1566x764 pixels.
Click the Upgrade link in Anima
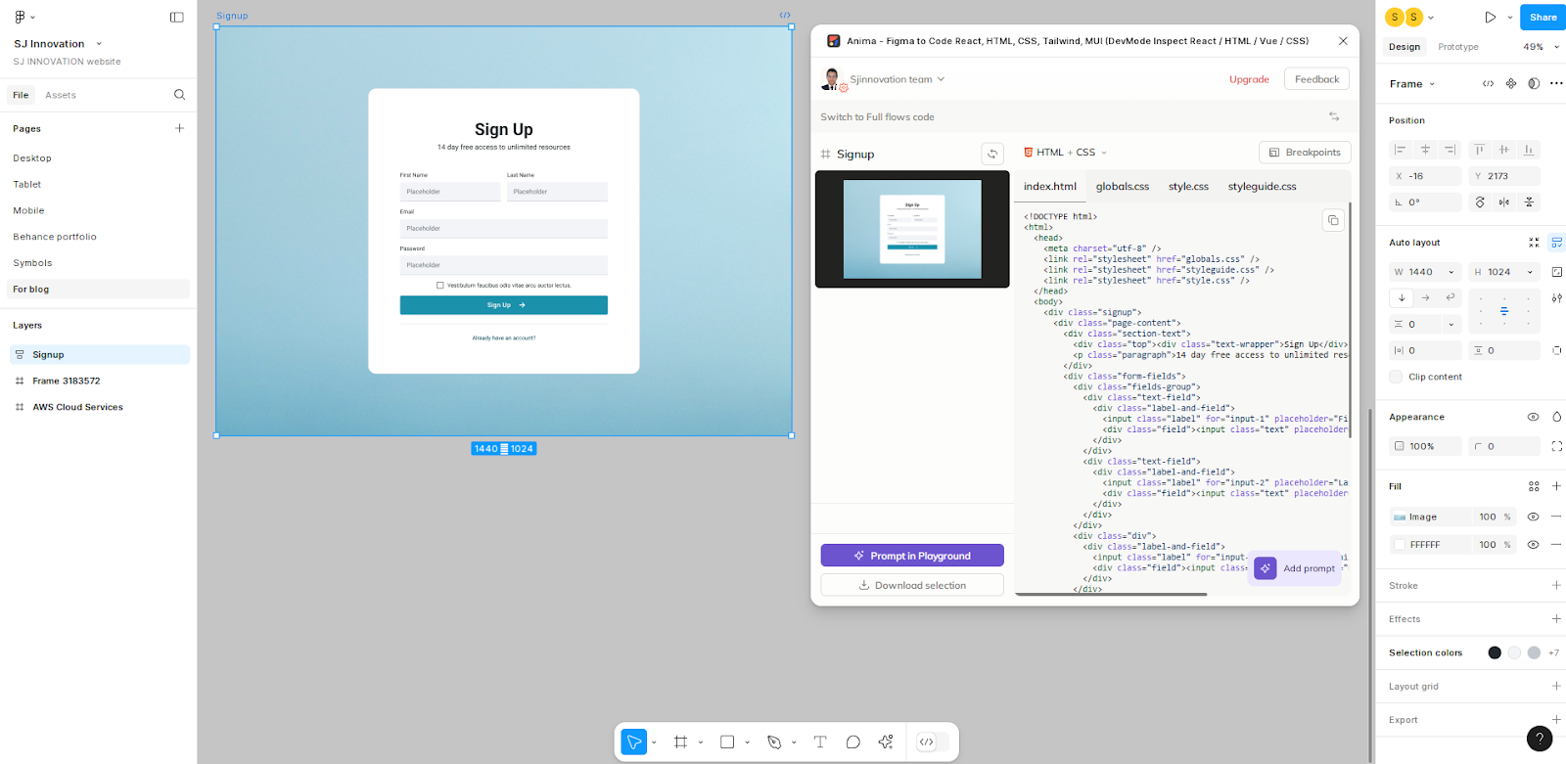point(1249,79)
